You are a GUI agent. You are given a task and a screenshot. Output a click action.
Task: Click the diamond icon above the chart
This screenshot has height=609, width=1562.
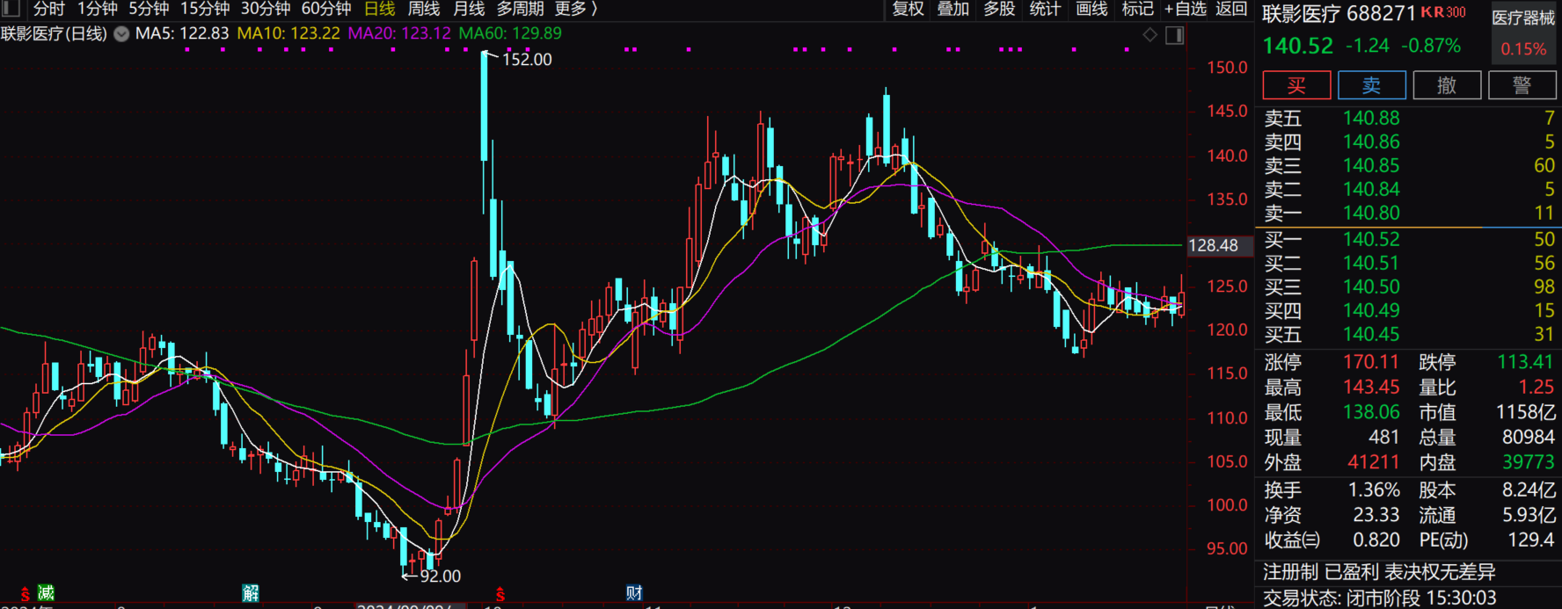pyautogui.click(x=1150, y=34)
